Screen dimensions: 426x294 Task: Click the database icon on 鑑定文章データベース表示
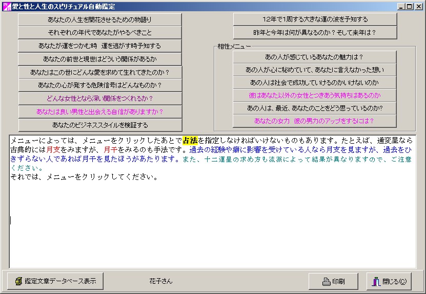19,281
